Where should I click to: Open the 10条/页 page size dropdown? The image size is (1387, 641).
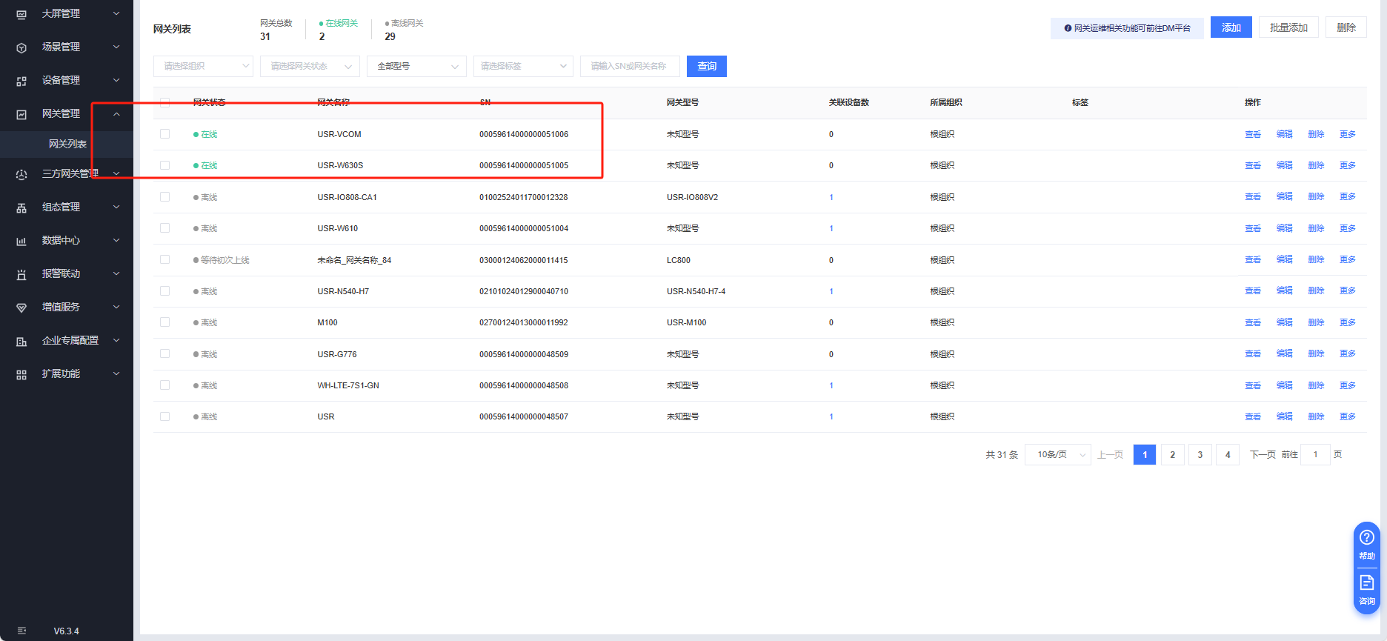(x=1057, y=455)
